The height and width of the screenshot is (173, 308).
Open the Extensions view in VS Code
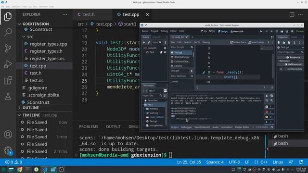point(8,80)
